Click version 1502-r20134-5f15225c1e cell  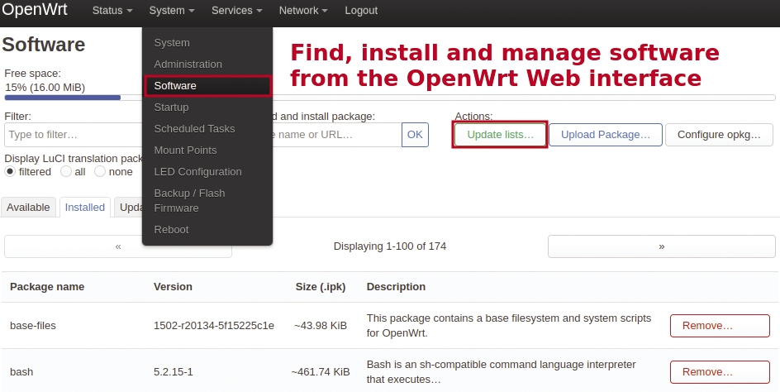coord(214,325)
